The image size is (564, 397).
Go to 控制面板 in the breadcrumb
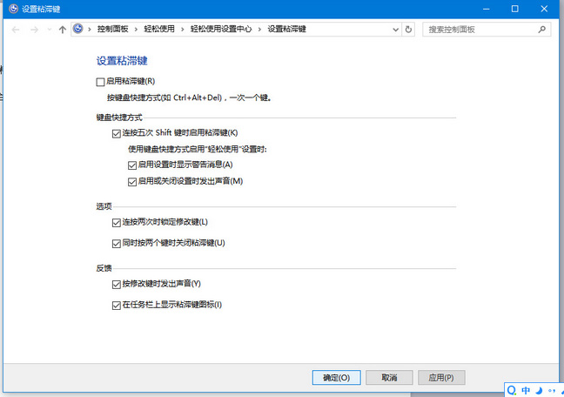coord(113,29)
